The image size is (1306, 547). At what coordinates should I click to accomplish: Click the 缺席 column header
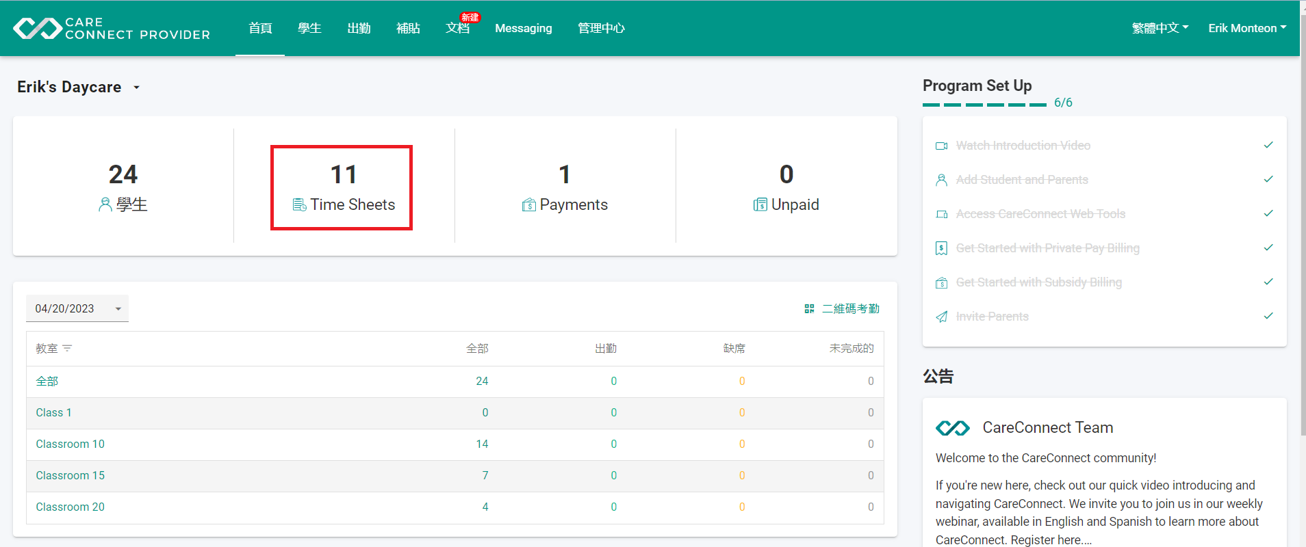[x=734, y=349]
